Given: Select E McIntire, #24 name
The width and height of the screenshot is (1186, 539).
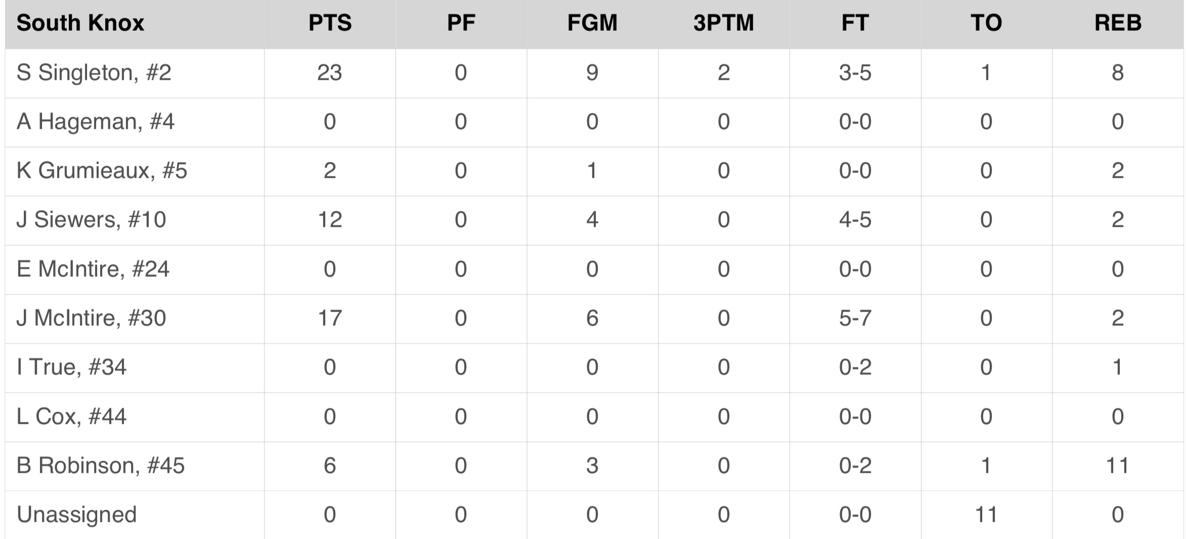Looking at the screenshot, I should coord(93,269).
